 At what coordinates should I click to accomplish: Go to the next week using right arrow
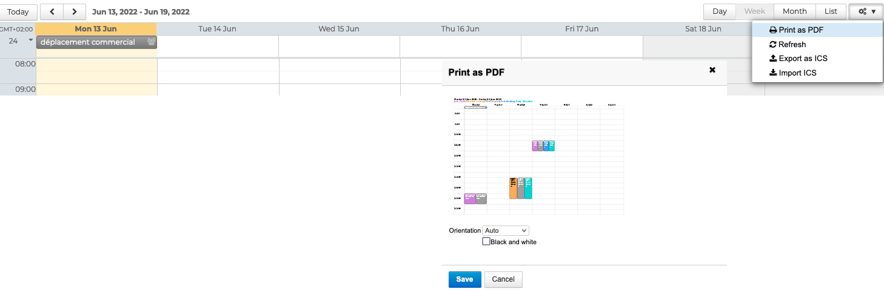[75, 11]
